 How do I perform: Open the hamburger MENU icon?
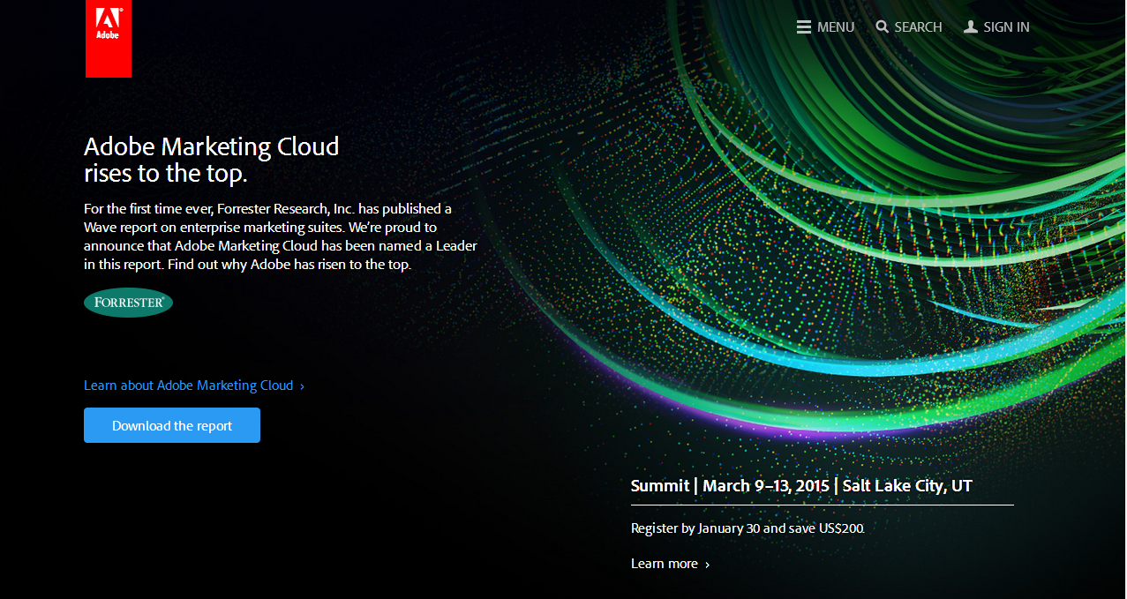click(804, 27)
